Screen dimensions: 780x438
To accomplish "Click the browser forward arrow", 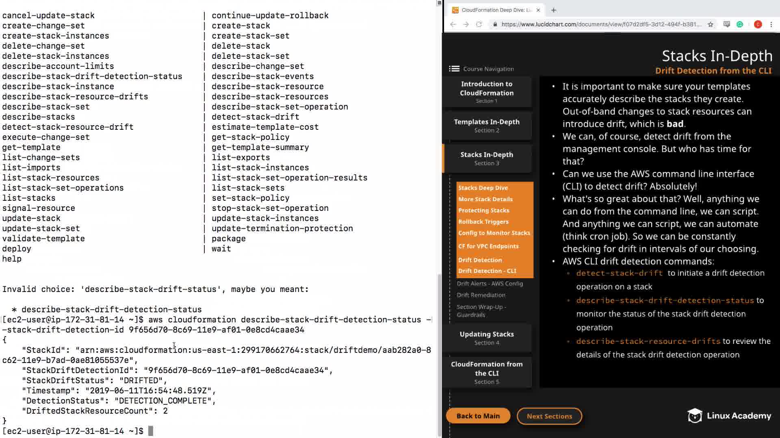I will coord(466,24).
